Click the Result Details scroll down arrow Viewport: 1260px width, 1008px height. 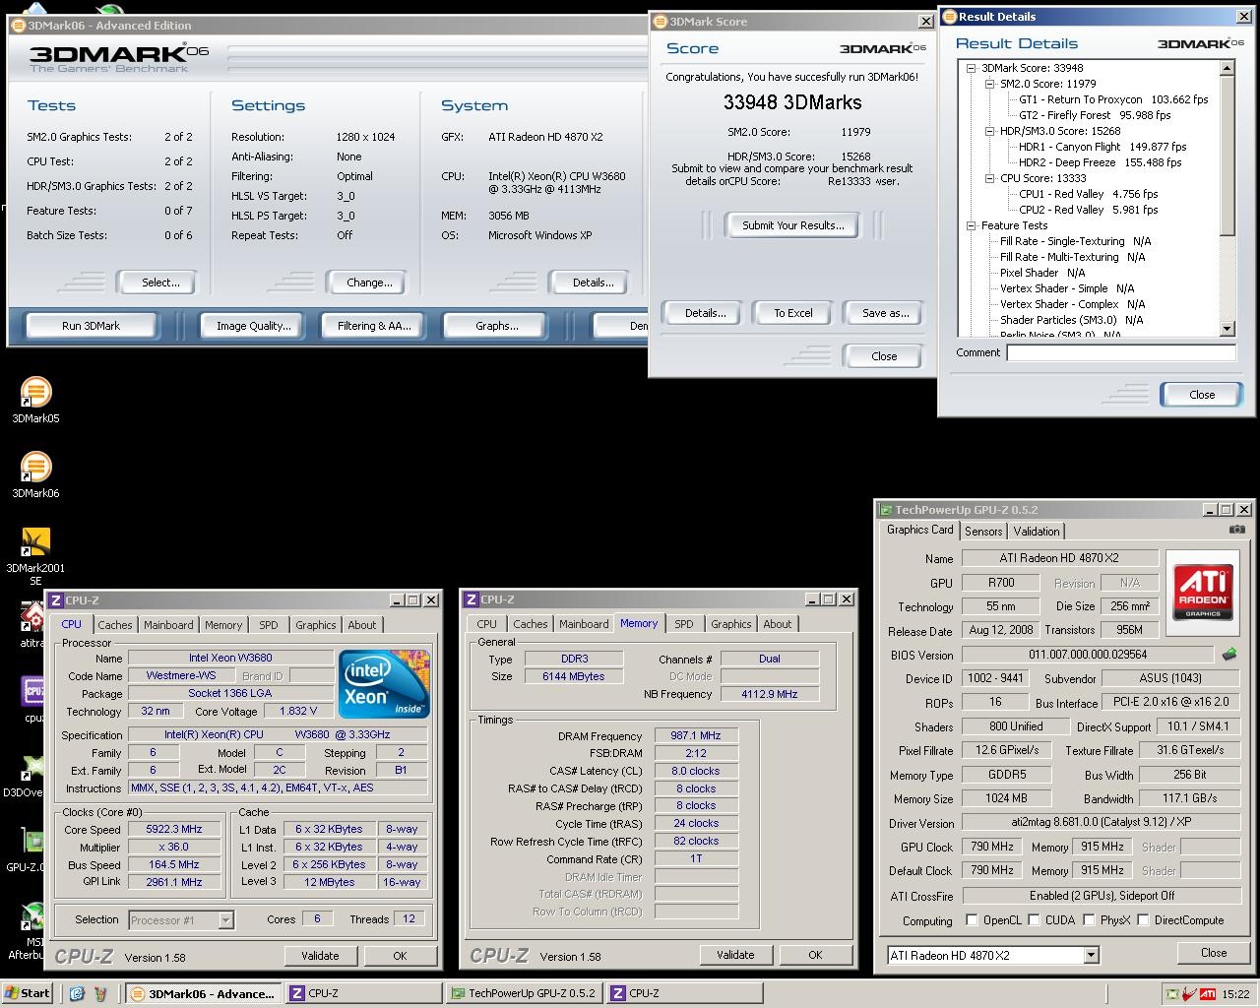click(x=1227, y=329)
